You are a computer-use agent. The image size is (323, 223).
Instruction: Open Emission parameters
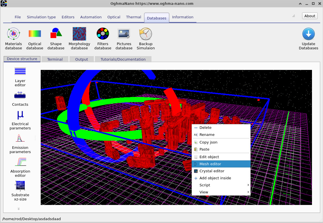point(20,144)
